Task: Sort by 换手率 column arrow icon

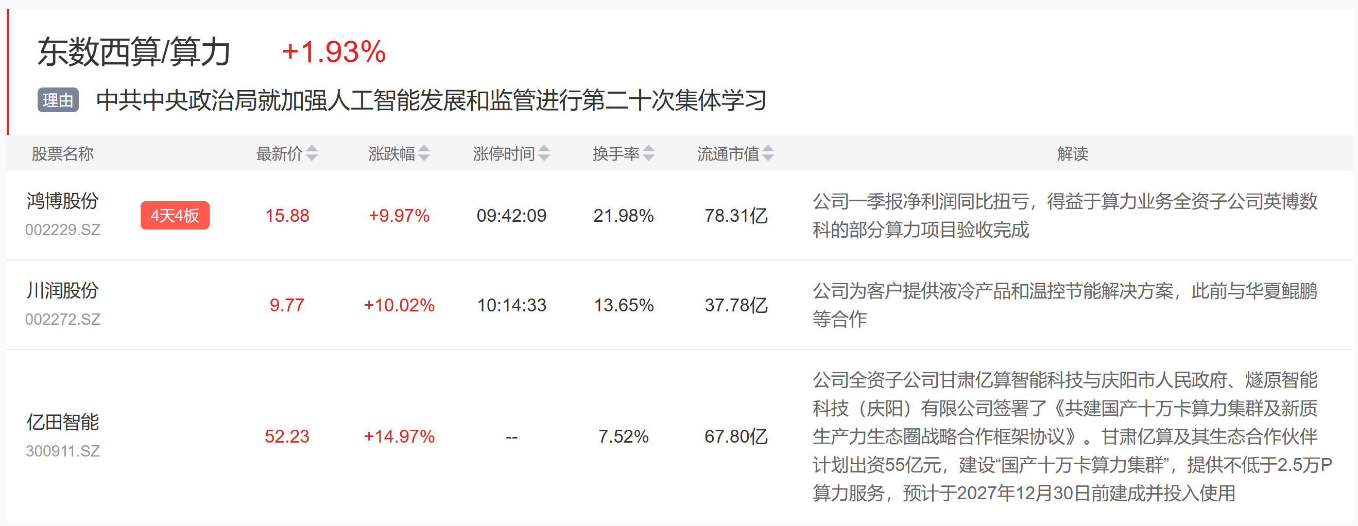Action: 649,153
